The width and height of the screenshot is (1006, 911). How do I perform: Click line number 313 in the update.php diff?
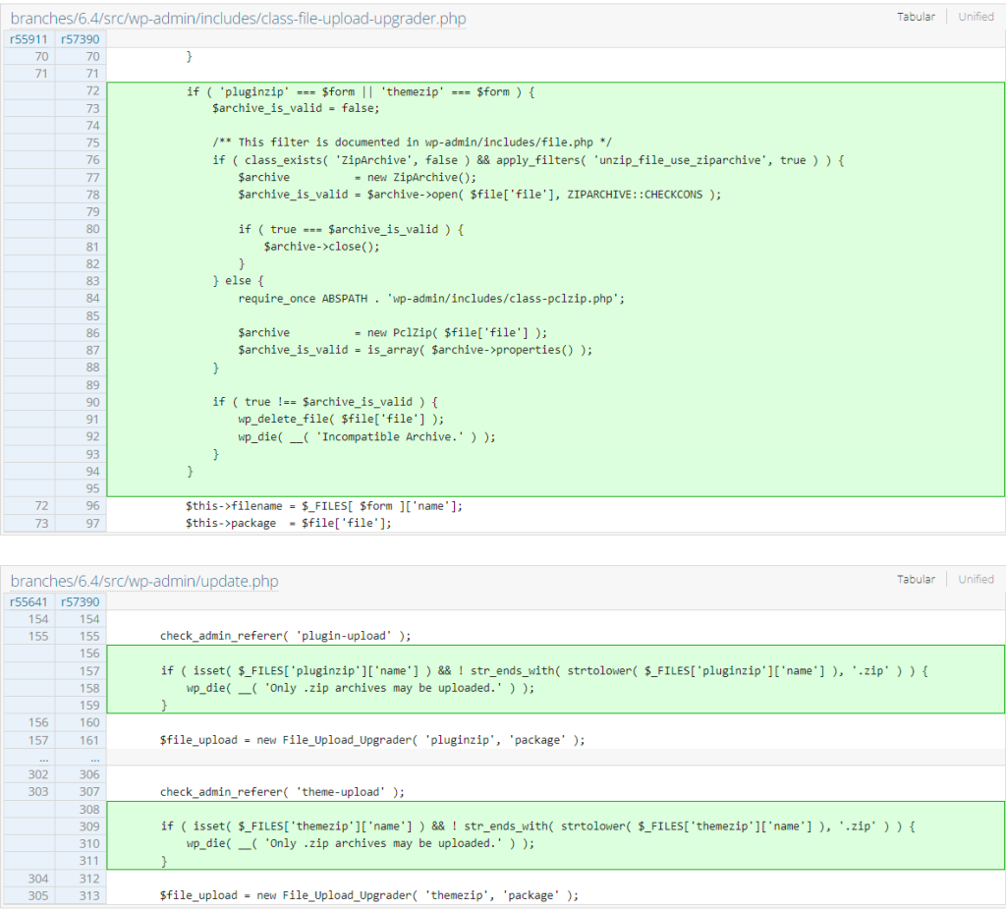click(x=88, y=895)
